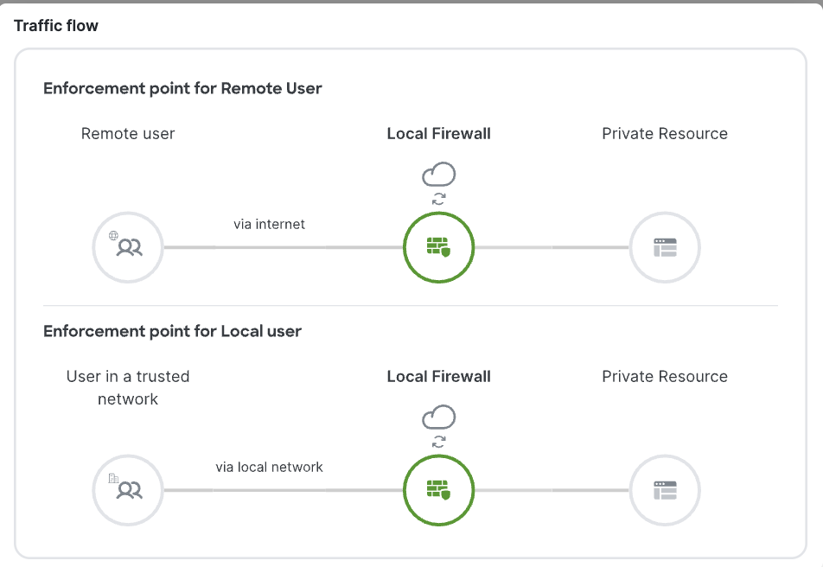The image size is (823, 567).
Task: Click "Local Firewall" label in Remote User section
Action: pos(439,134)
